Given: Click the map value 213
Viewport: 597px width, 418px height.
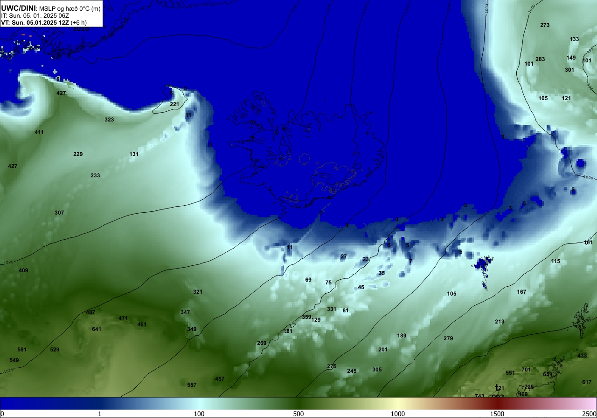Looking at the screenshot, I should [x=500, y=322].
